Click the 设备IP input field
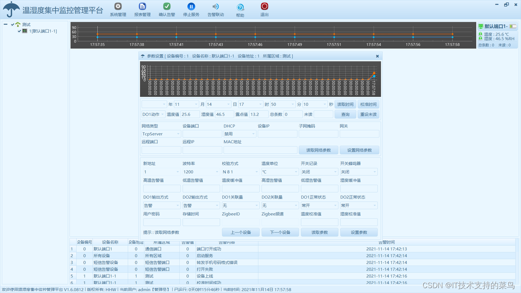The height and width of the screenshot is (293, 521). [277, 133]
